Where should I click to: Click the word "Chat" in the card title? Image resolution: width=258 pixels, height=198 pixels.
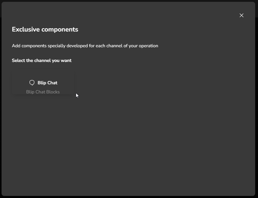point(53,83)
